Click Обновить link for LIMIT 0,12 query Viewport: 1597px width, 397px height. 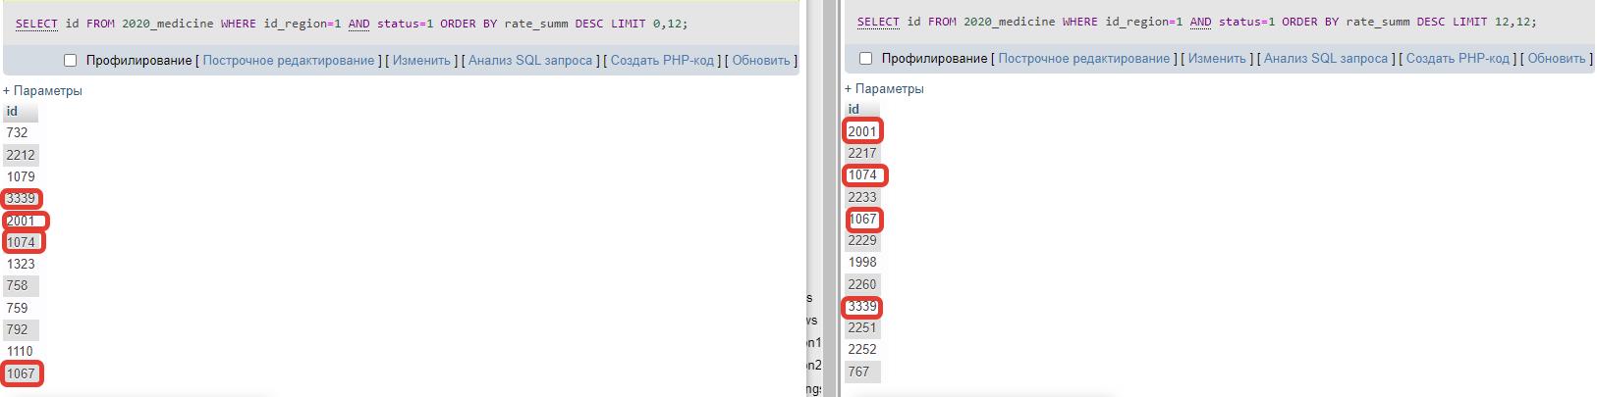click(760, 61)
